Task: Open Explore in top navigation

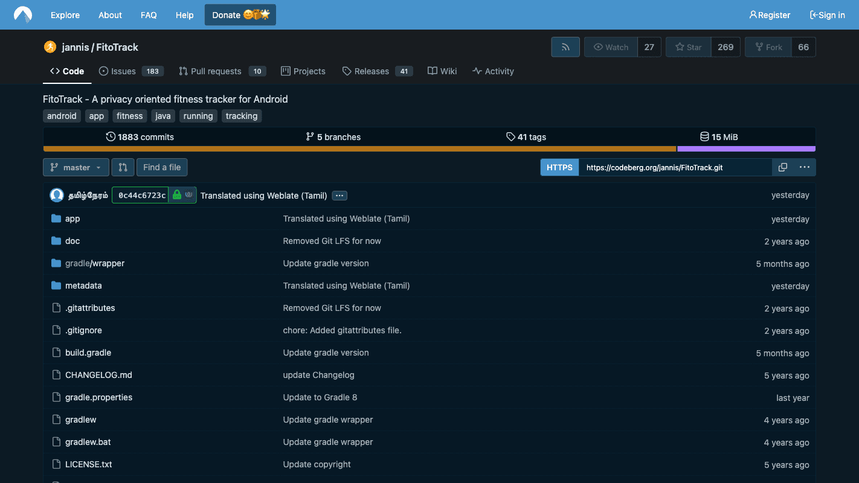Action: point(65,15)
